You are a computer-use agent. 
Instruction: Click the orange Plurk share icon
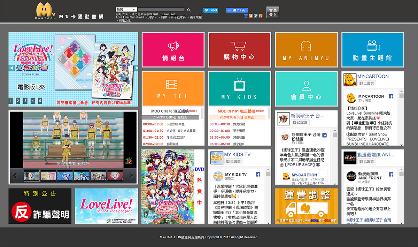(251, 16)
